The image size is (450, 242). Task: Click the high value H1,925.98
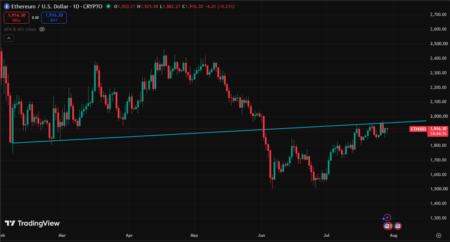pos(148,7)
